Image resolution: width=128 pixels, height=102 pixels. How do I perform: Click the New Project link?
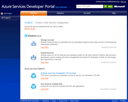(8, 13)
